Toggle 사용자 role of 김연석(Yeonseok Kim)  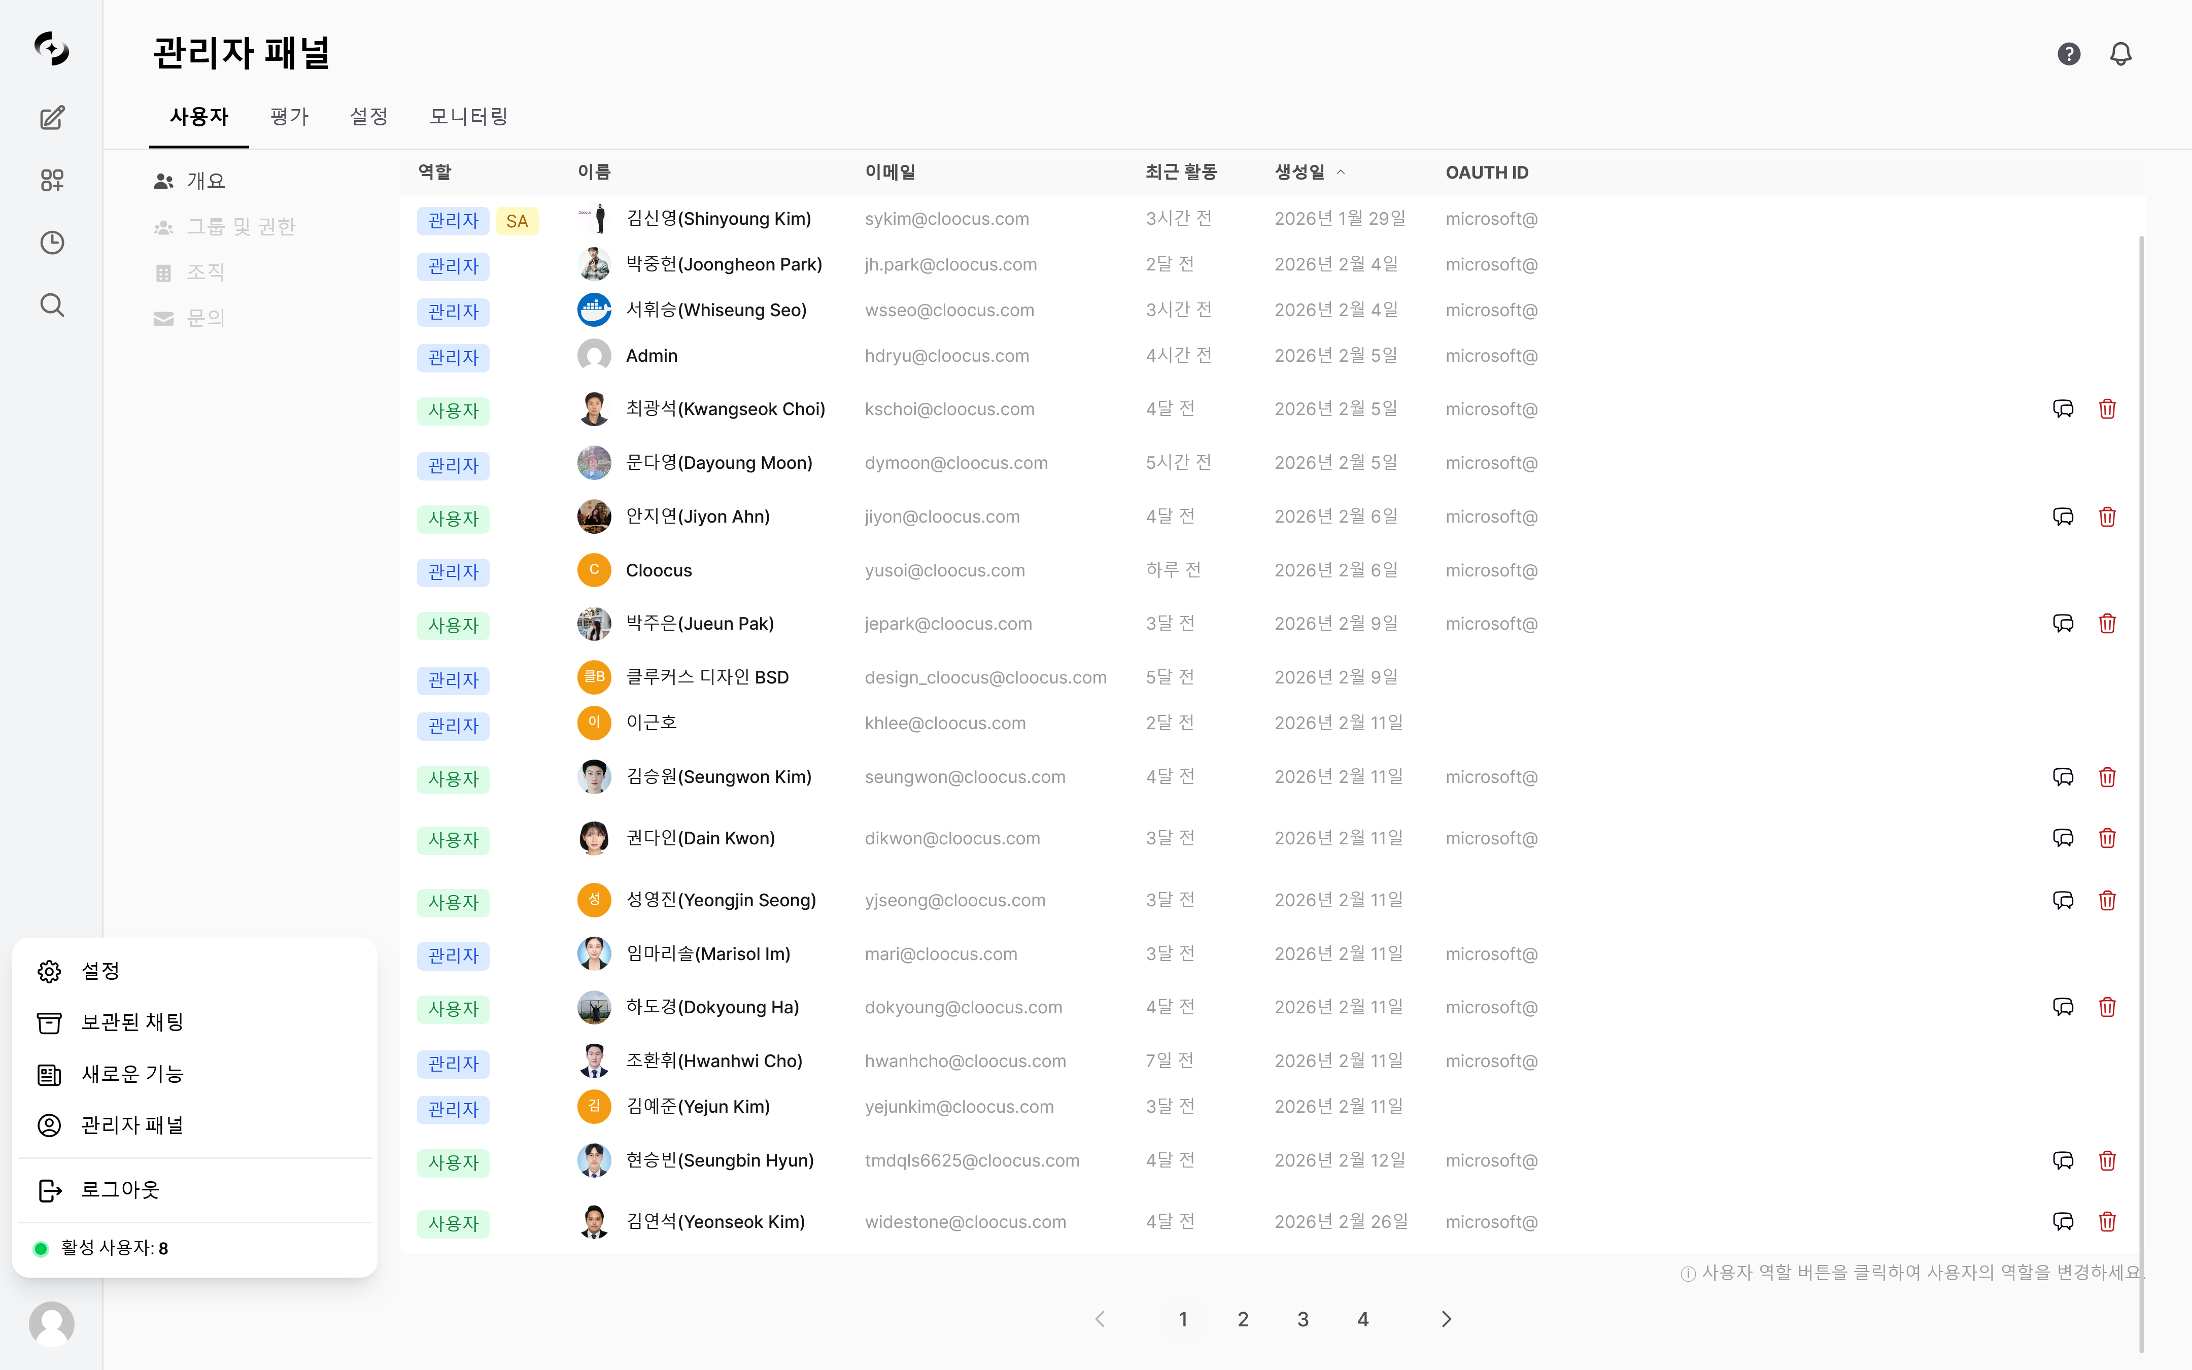coord(453,1223)
